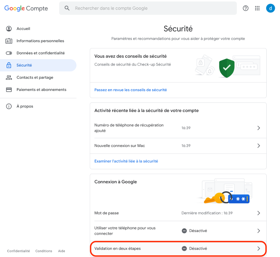This screenshot has width=280, height=257.
Task: Open Informations personnelles section
Action: point(38,41)
